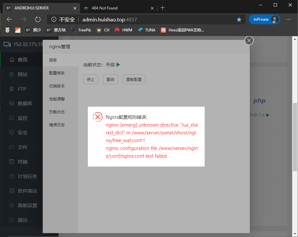Click the 重启 button
298x237 pixels.
coord(110,79)
